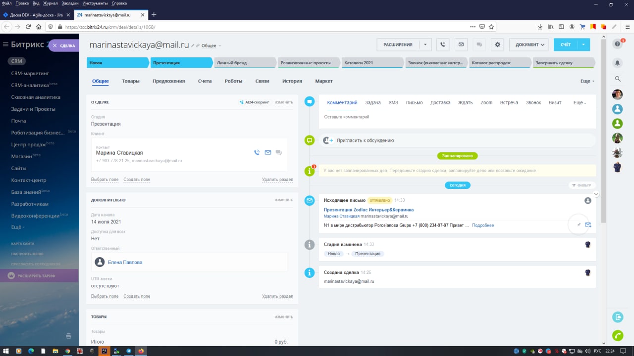634x356 pixels.
Task: Open chat with contact Марина Ставицкая
Action: pyautogui.click(x=279, y=153)
